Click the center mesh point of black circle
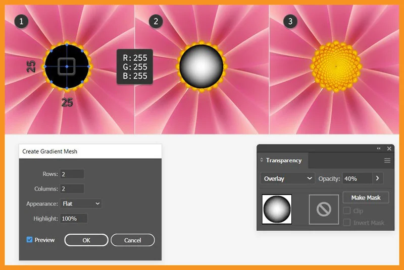The height and width of the screenshot is (270, 404). pyautogui.click(x=67, y=66)
